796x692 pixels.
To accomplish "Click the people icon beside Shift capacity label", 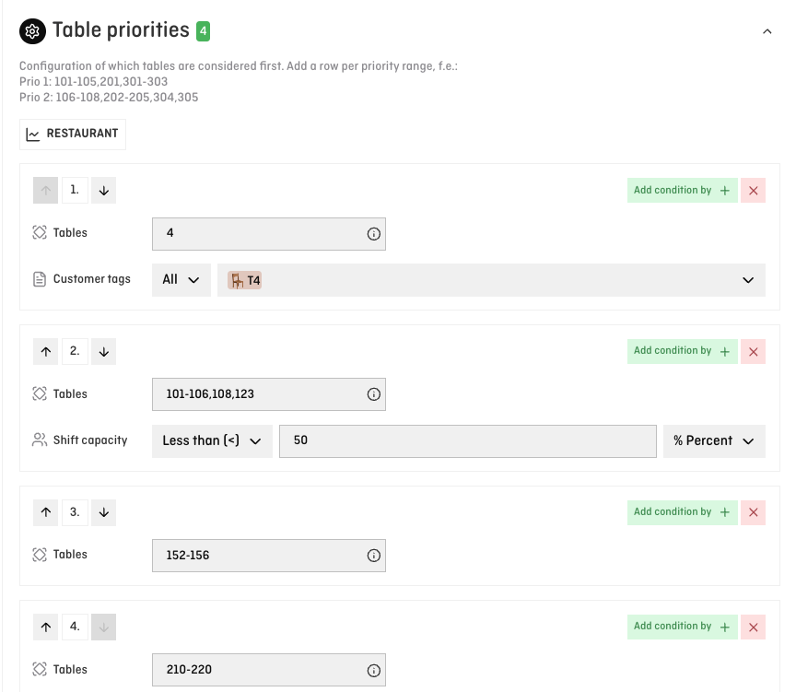I will tap(39, 440).
